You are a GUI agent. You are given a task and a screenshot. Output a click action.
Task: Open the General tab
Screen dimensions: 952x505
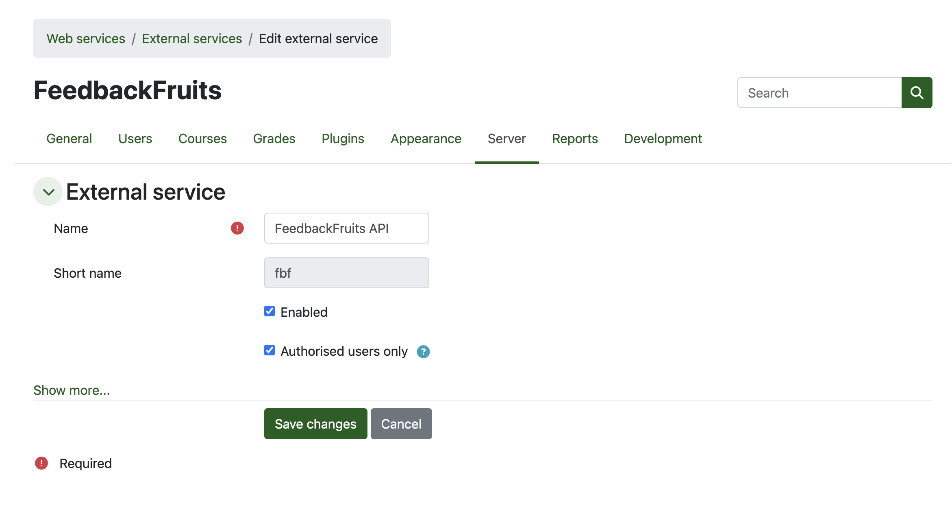pyautogui.click(x=69, y=139)
